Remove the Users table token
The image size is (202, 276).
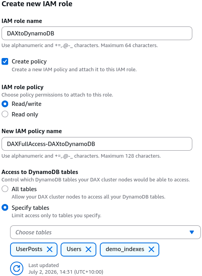tap(88, 249)
